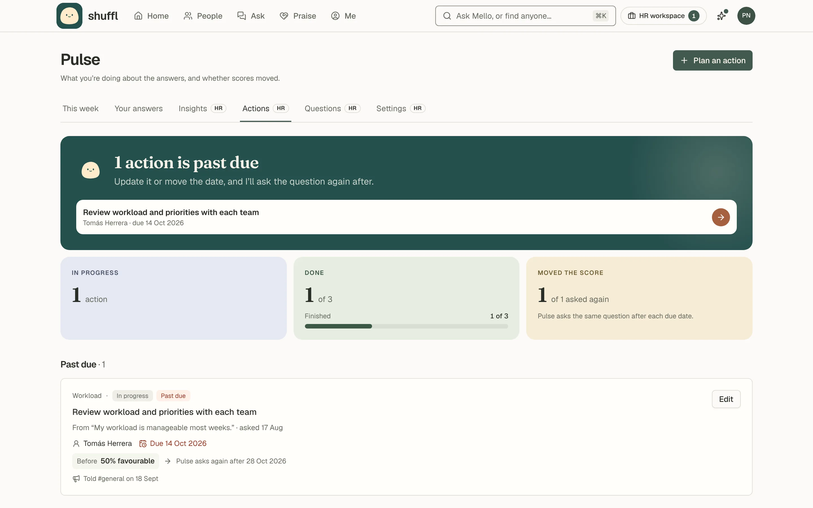Viewport: 813px width, 508px height.
Task: Click the calendar icon by Due 14 Oct
Action: [143, 443]
